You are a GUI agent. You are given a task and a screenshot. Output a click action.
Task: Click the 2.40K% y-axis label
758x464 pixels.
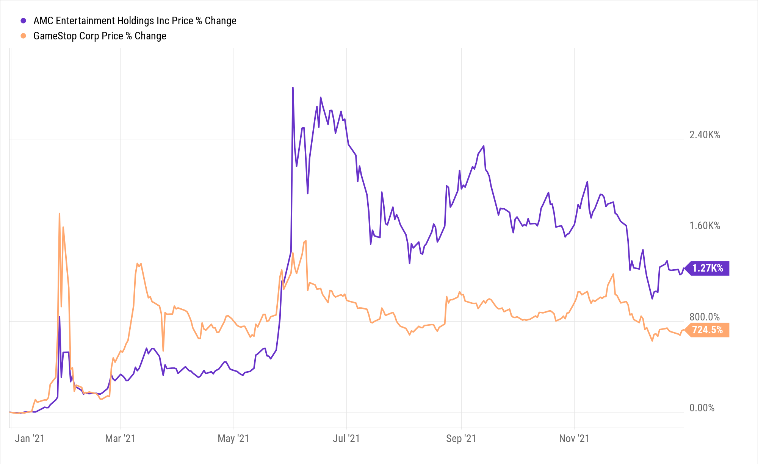click(x=705, y=135)
